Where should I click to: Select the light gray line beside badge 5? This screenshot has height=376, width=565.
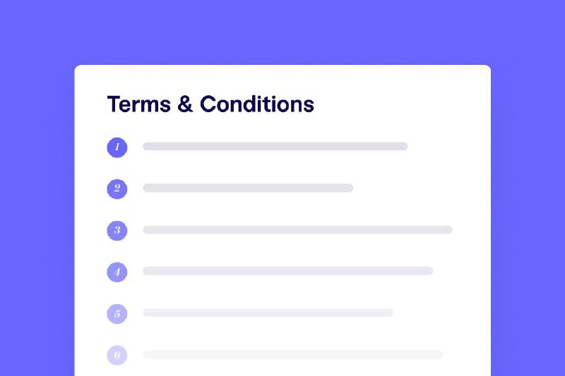(x=268, y=313)
